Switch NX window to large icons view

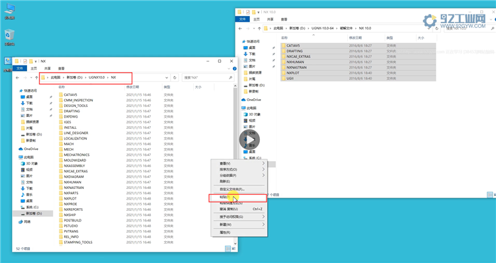233,248
